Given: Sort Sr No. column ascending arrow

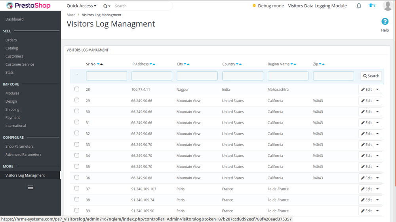Looking at the screenshot, I should (x=102, y=64).
